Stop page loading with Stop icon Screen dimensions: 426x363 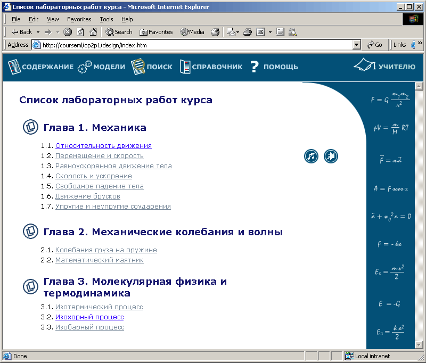[68, 32]
